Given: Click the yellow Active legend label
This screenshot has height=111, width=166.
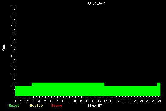Looking at the screenshot, I should pos(36,106).
